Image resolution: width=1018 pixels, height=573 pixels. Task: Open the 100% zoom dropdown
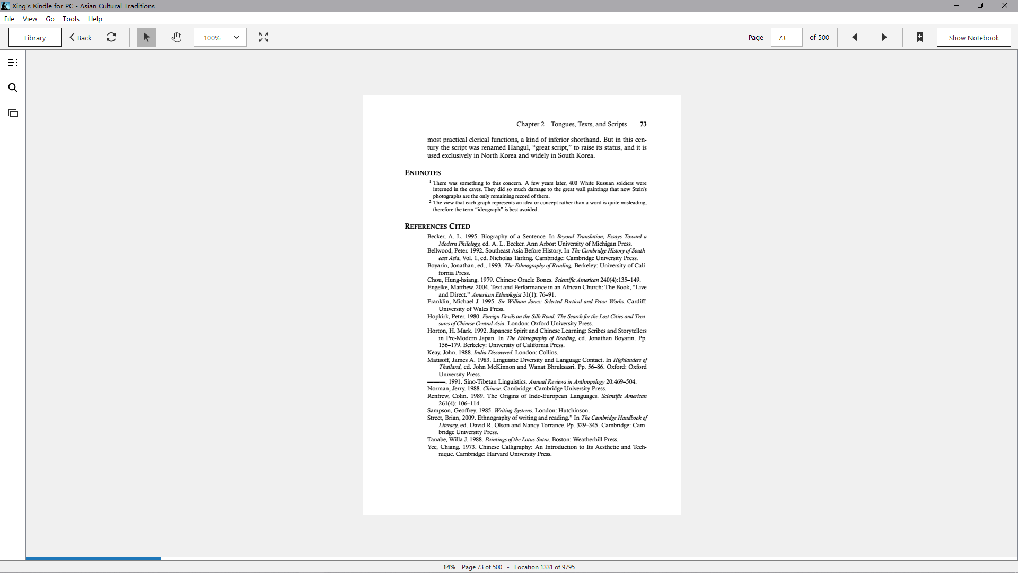click(220, 37)
